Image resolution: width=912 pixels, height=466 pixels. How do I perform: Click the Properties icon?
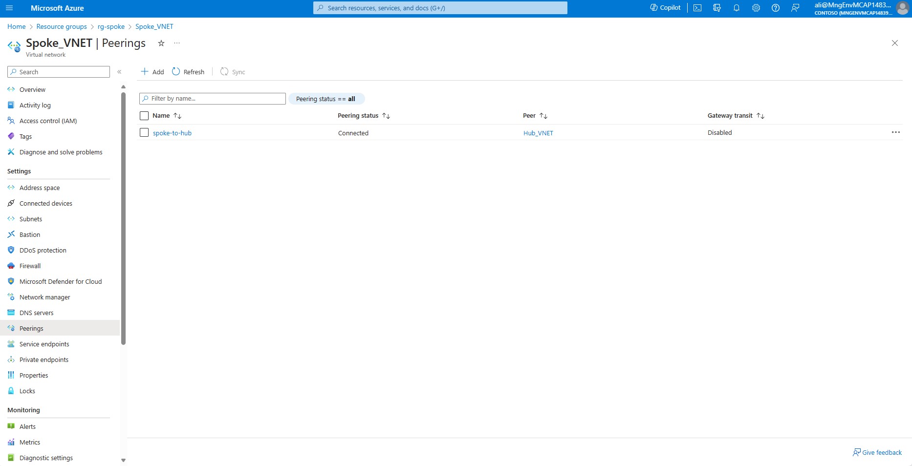[x=11, y=375]
